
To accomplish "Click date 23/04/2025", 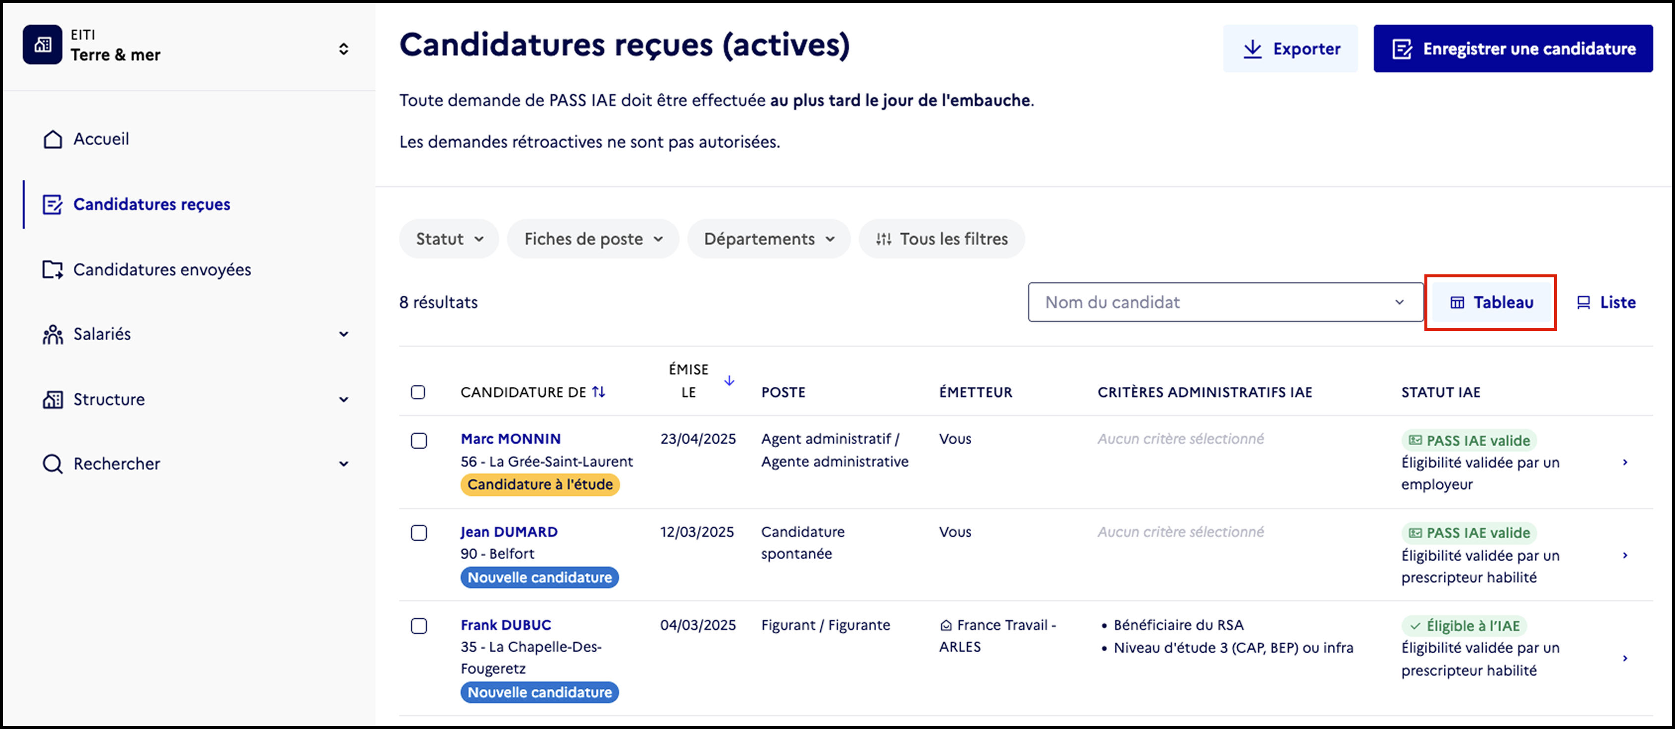I will (x=698, y=439).
